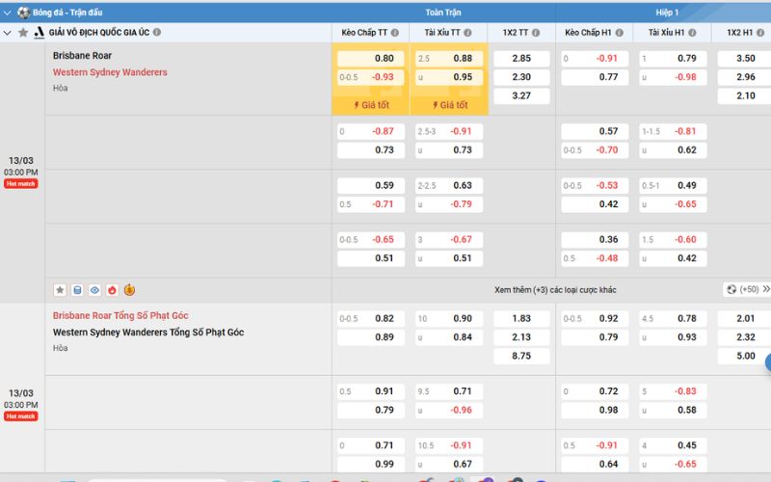Open info icon for Kèo Chấp TT
This screenshot has height=482, width=771.
coord(395,33)
